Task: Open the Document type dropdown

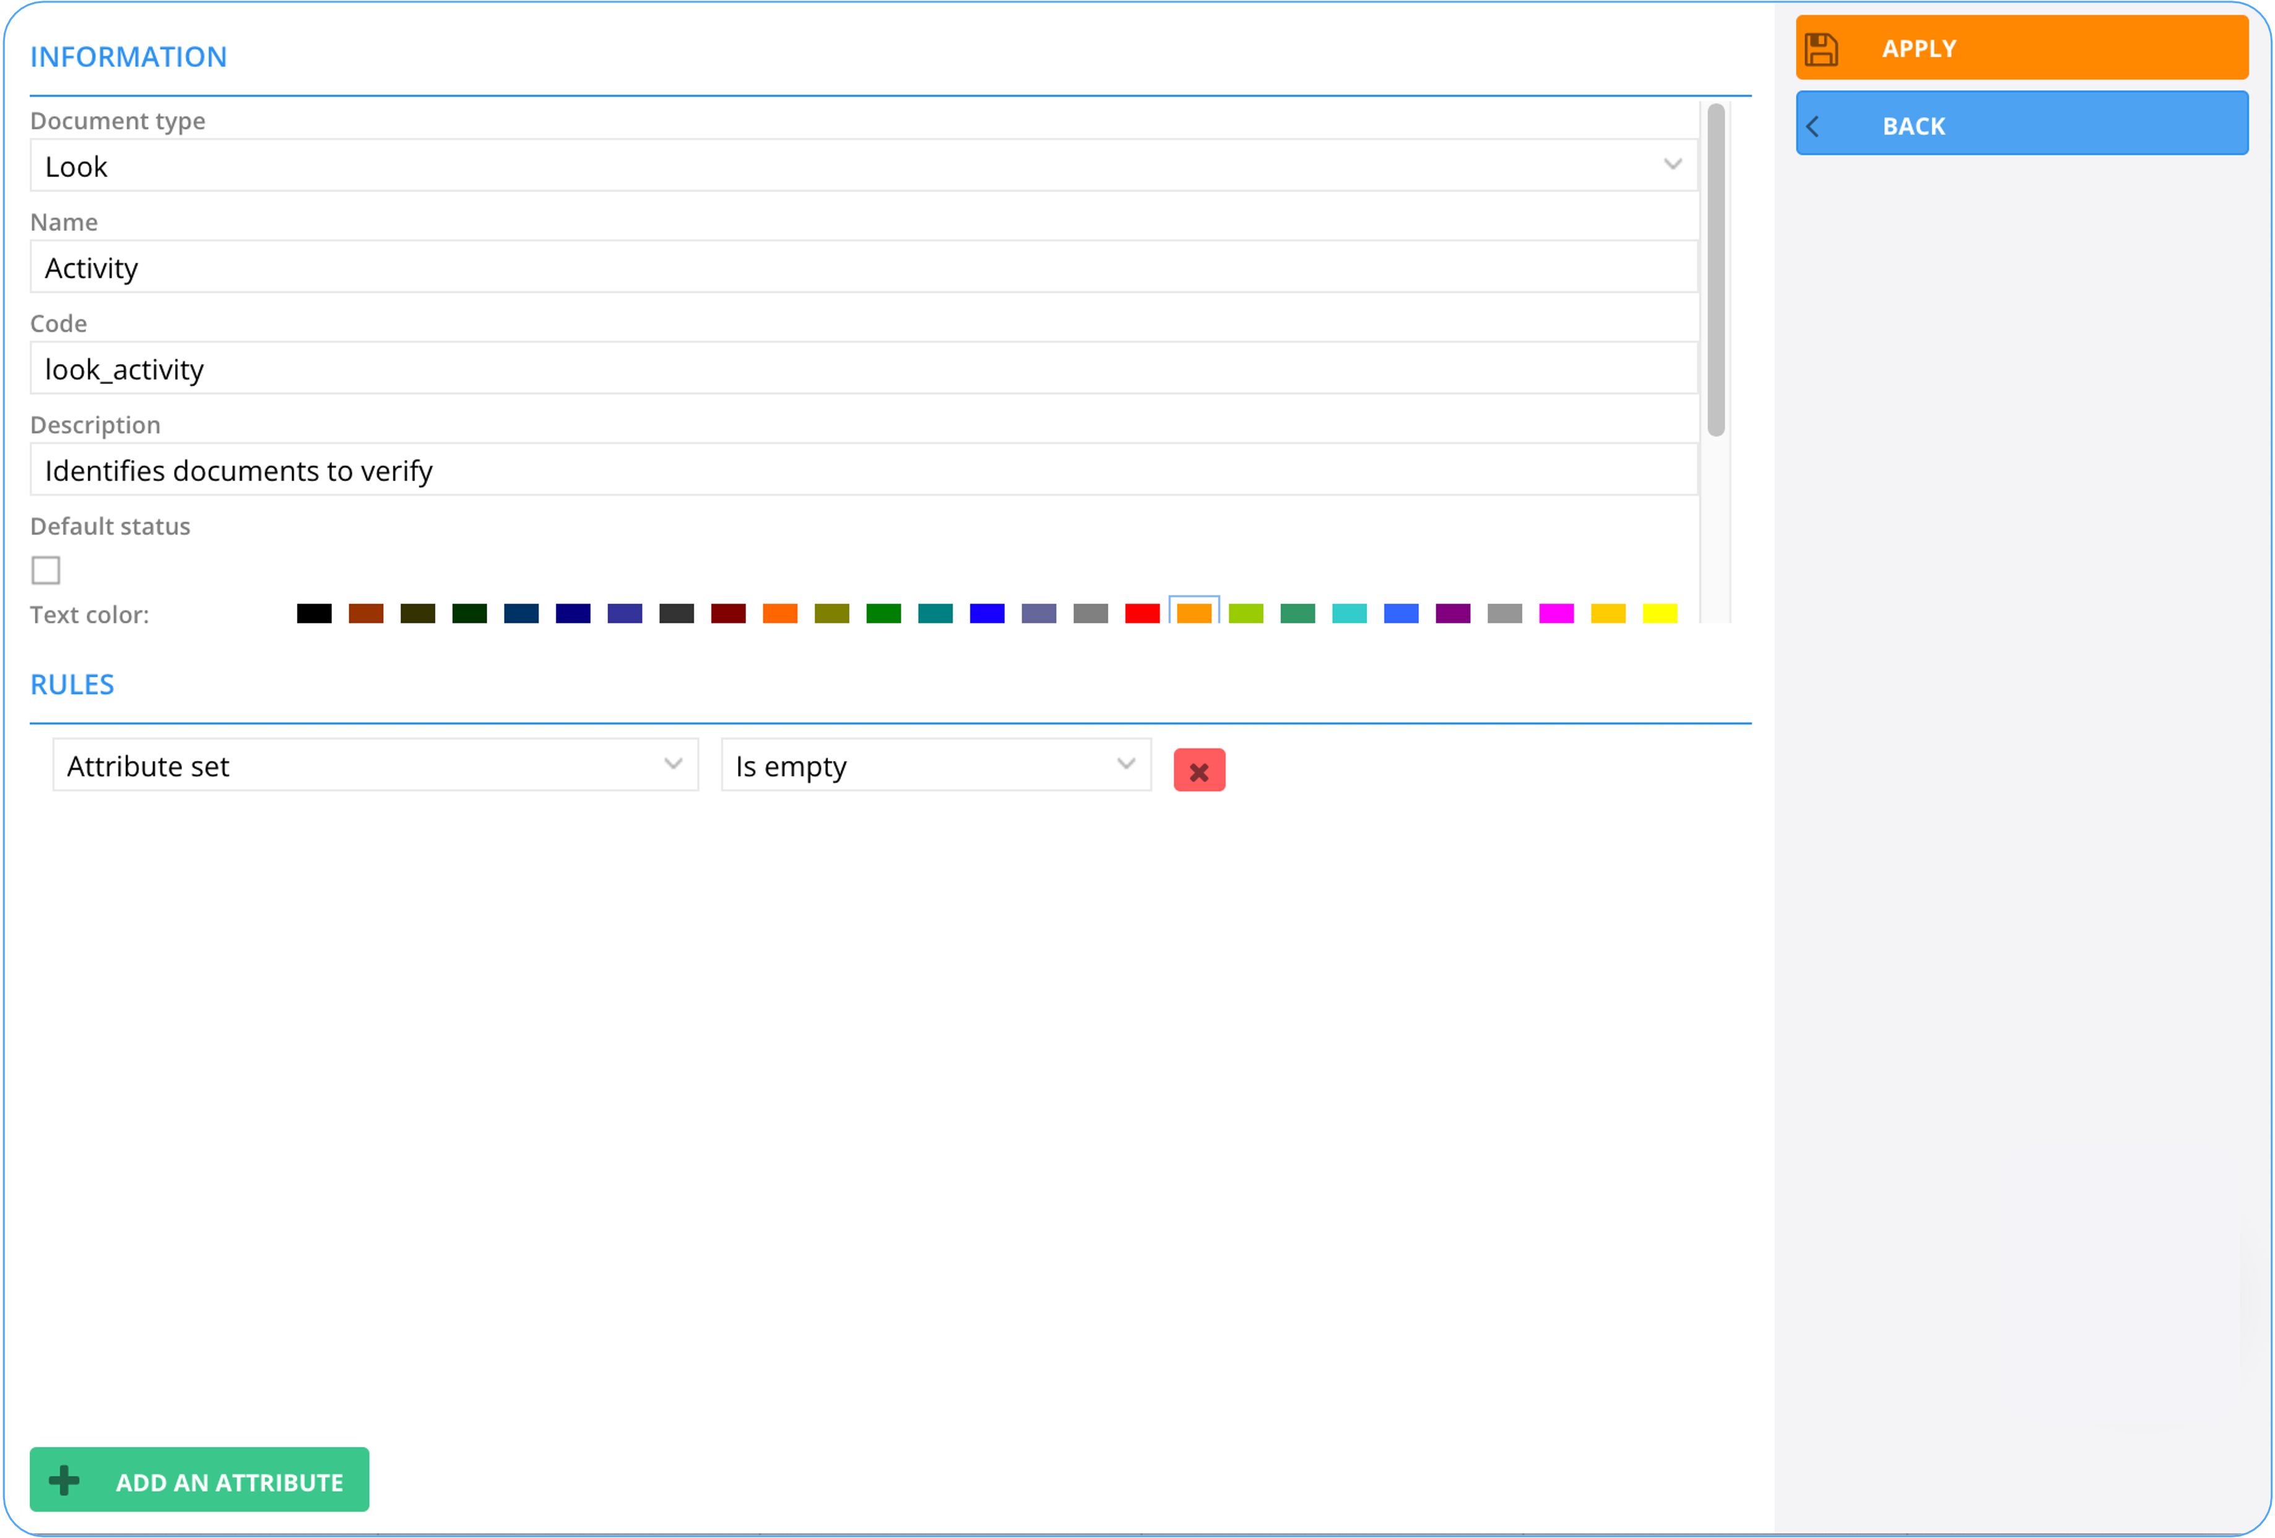Action: click(1672, 165)
